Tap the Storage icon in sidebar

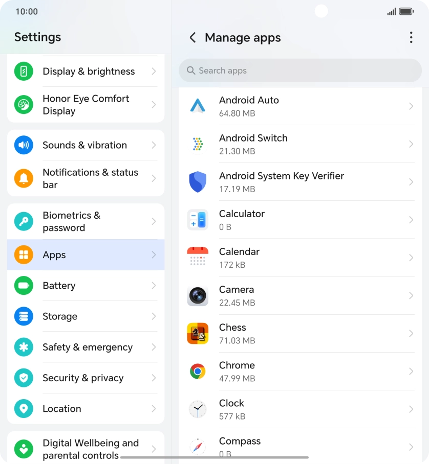pyautogui.click(x=24, y=316)
